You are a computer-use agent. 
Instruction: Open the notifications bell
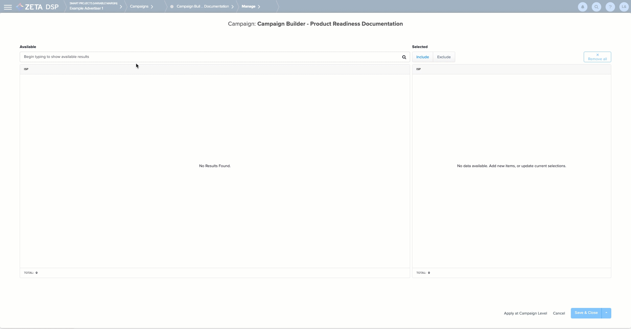582,7
